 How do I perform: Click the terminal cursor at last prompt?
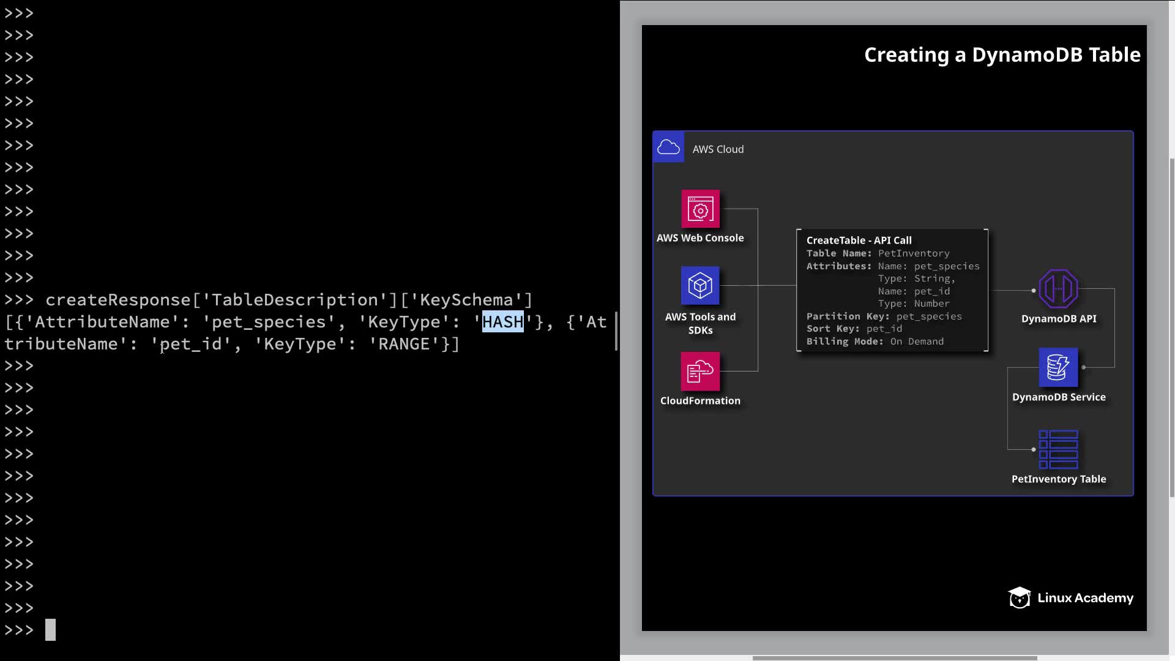tap(50, 630)
